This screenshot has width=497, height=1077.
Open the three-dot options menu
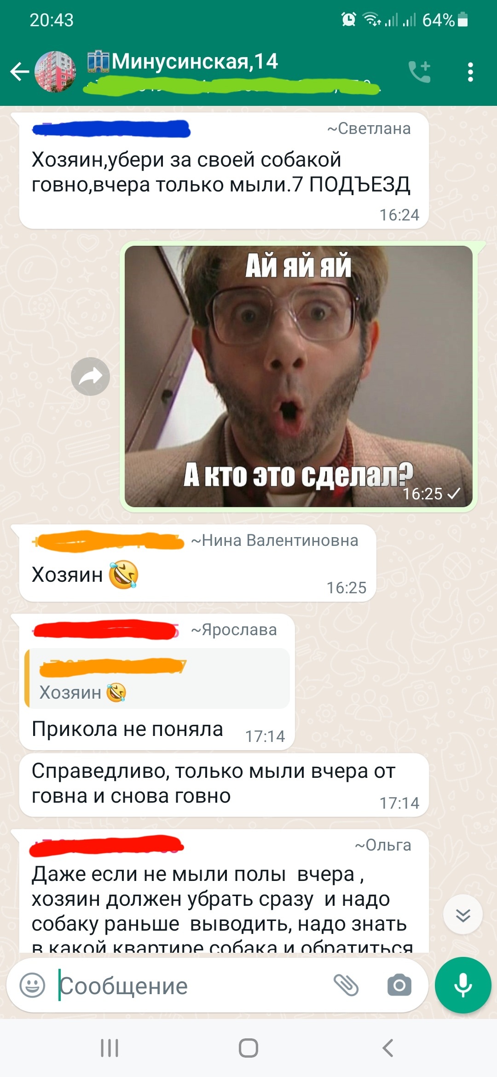pos(470,72)
